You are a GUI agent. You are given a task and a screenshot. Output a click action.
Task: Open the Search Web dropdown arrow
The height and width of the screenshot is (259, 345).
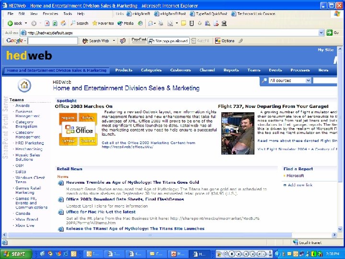(114, 41)
